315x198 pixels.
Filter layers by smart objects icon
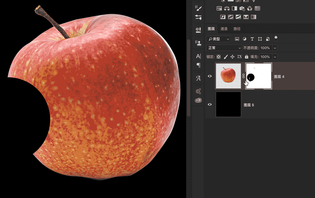(268, 39)
